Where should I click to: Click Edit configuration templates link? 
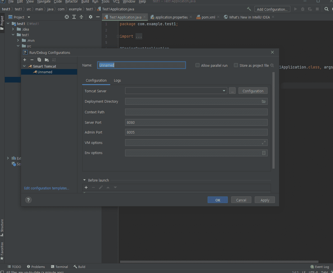[x=47, y=188]
